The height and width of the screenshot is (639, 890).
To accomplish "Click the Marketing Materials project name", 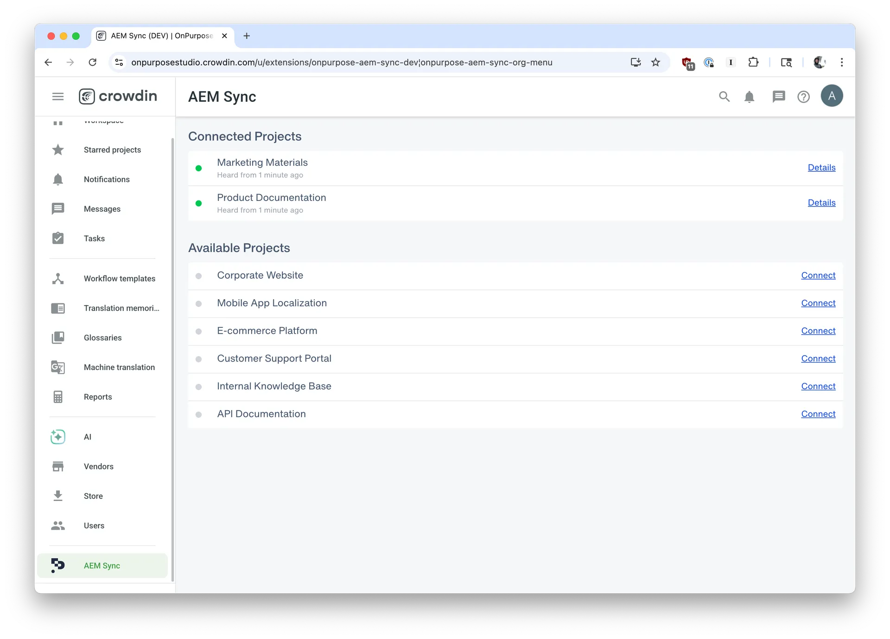I will coord(262,163).
